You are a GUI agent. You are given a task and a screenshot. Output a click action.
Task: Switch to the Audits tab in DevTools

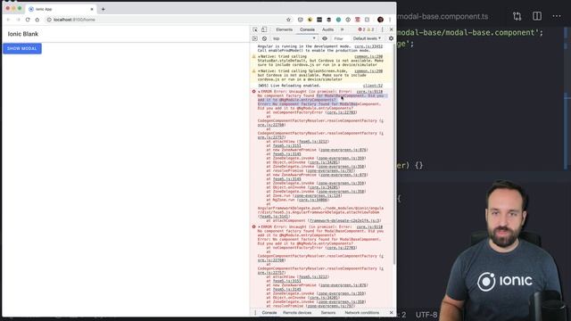click(327, 29)
